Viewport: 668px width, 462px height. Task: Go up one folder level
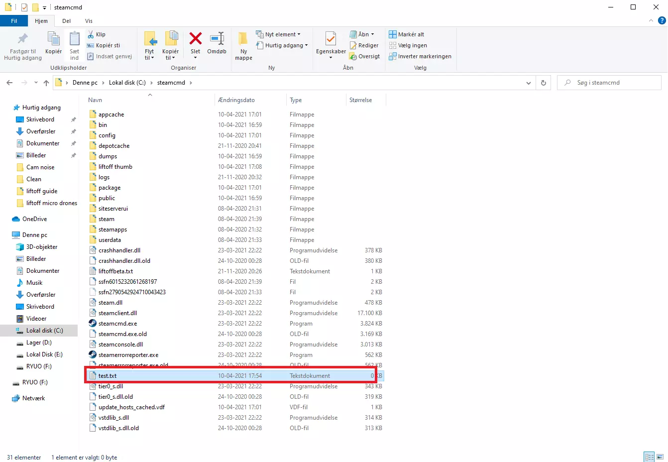(46, 83)
